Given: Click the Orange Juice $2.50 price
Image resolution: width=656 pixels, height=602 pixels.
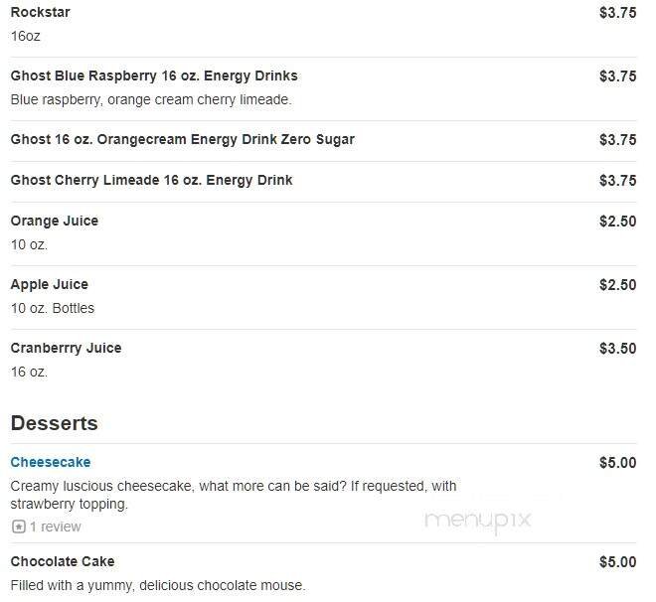Looking at the screenshot, I should 617,221.
